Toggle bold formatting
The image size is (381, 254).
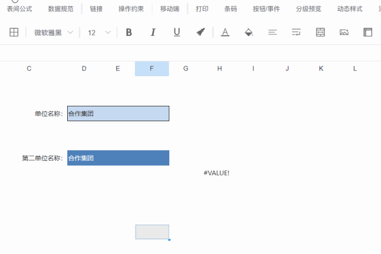129,32
